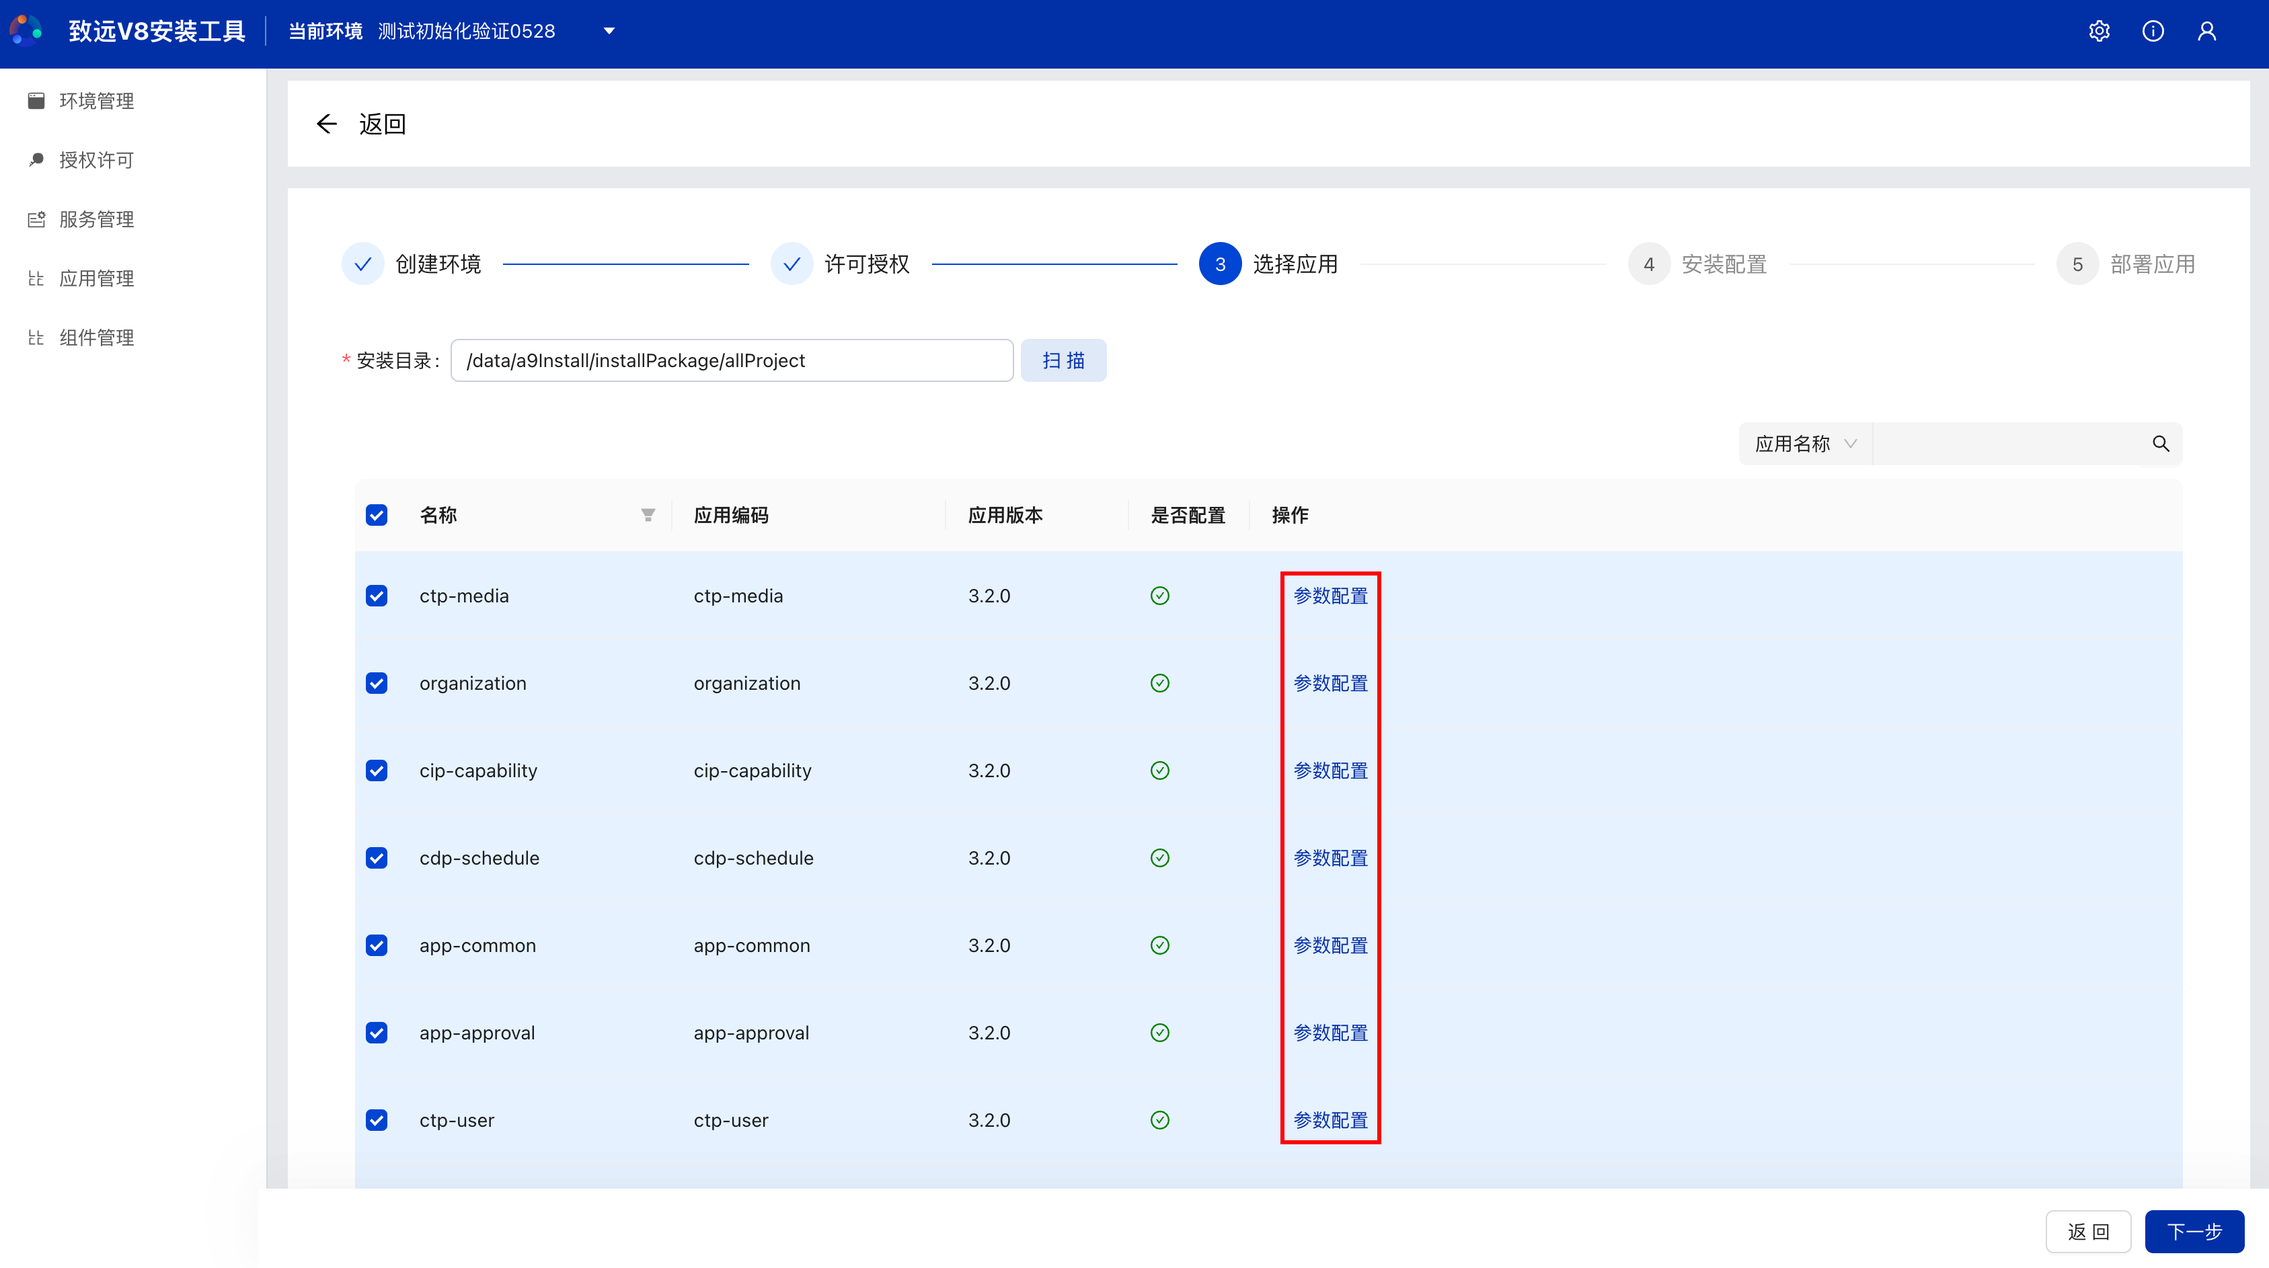Viewport: 2269px width, 1268px height.
Task: Uncheck the app-common row checkbox
Action: (376, 945)
